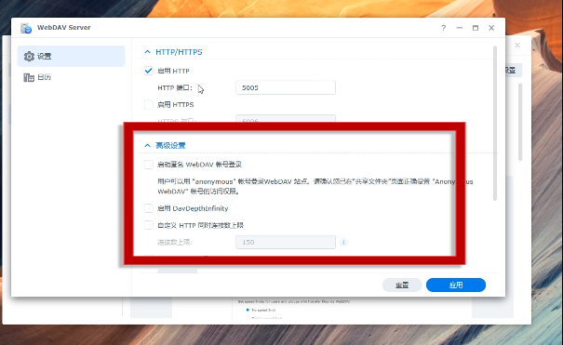Select the 日历 tab in sidebar

point(71,77)
